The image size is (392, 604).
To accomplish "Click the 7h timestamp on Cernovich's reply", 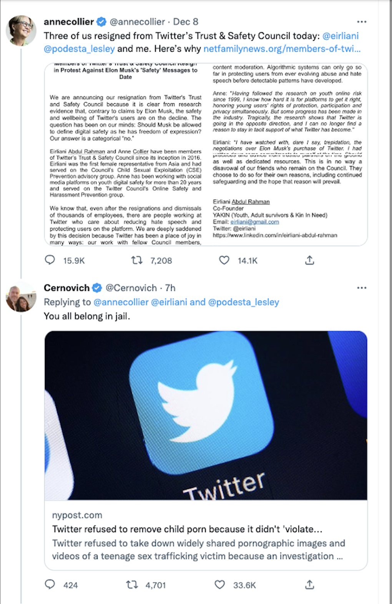I will (170, 288).
